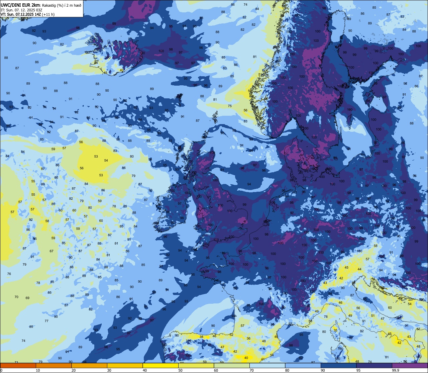428x373 pixels.
Task: Click the initialization time line 'IT: Sun. 07. 12. 2025 03Z'
Action: click(21, 10)
